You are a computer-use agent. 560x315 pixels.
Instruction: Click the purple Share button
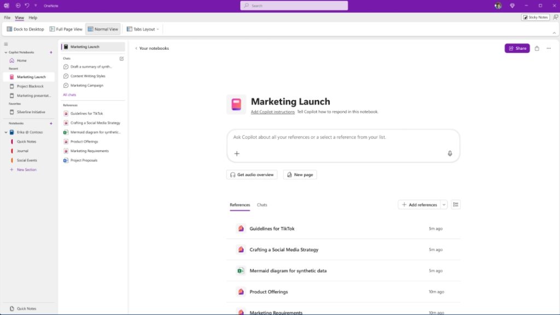(x=517, y=48)
